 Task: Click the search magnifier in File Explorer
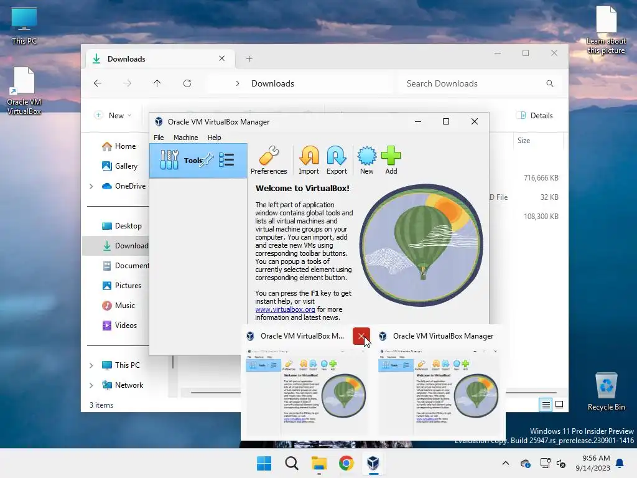coord(550,83)
